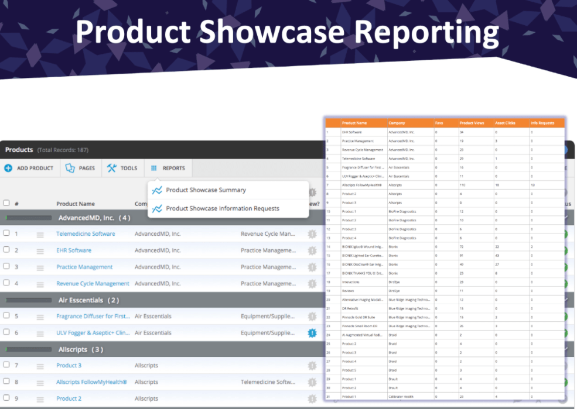Click the Add Product plus icon
The image size is (577, 409).
[8, 168]
